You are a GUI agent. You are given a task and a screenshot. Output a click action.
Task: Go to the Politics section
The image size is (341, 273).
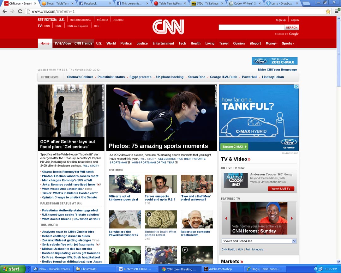click(126, 43)
